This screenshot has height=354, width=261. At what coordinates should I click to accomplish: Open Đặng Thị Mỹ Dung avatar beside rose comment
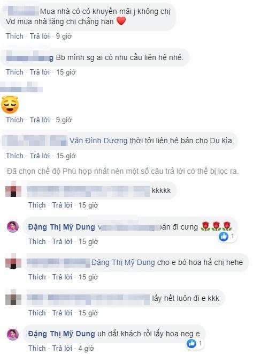13,227
